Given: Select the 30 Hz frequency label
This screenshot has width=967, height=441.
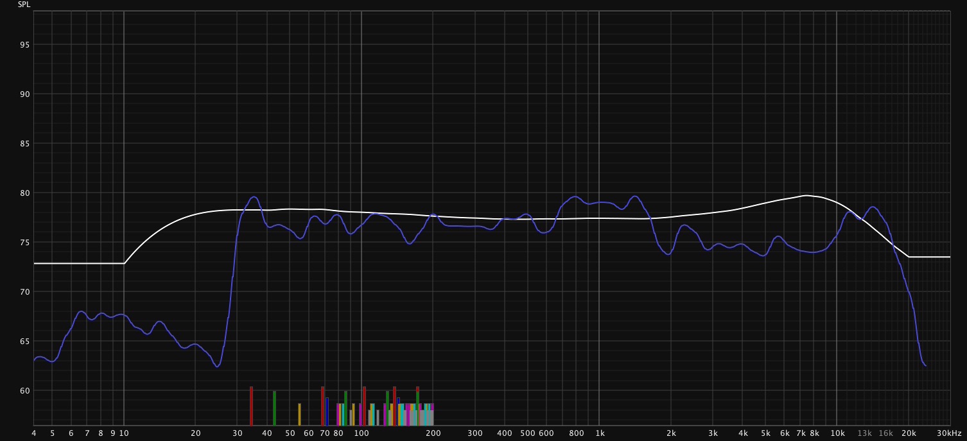Looking at the screenshot, I should click(x=238, y=433).
